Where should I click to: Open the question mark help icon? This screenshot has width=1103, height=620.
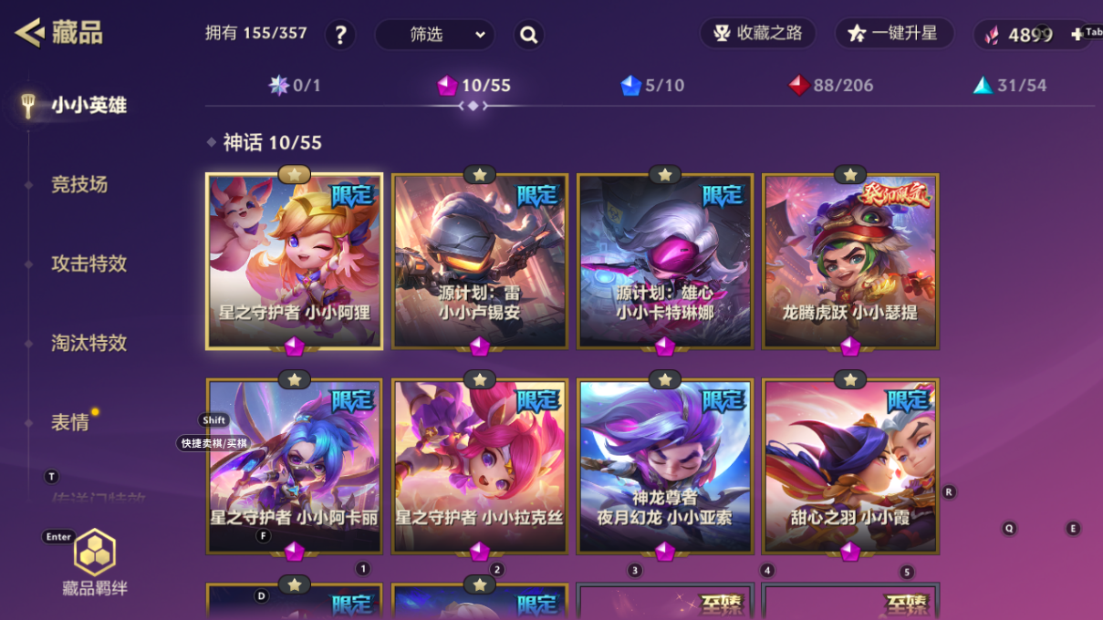(x=340, y=35)
